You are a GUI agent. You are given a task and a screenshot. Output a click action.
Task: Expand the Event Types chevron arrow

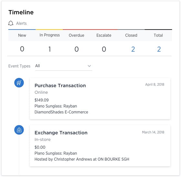(89, 66)
